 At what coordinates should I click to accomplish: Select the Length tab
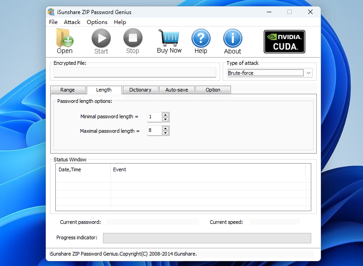pos(104,90)
